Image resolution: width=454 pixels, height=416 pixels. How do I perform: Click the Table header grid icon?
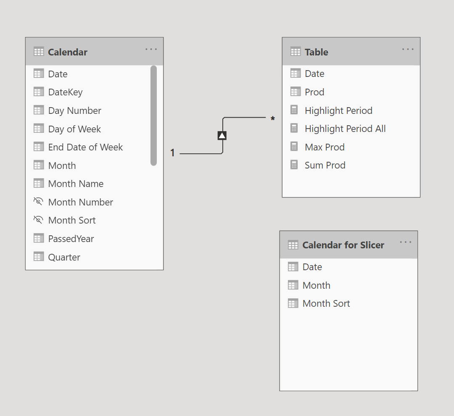[296, 52]
